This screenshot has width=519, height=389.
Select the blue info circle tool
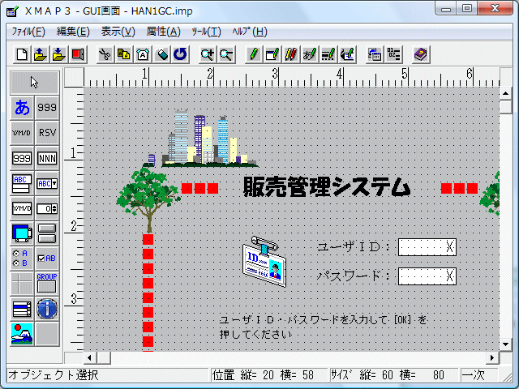pos(47,309)
